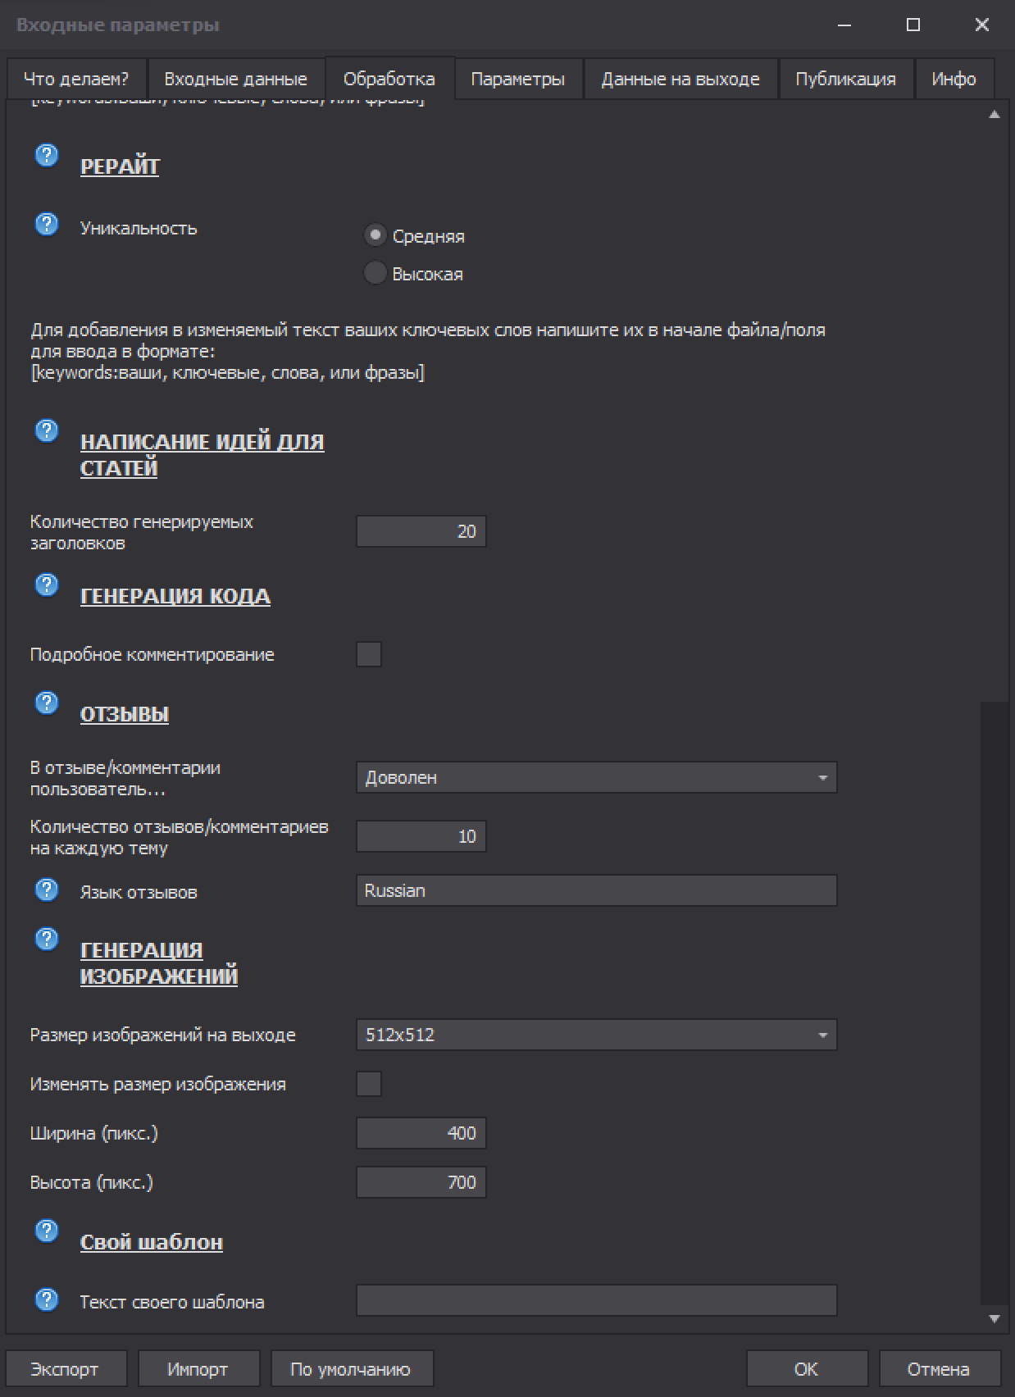The height and width of the screenshot is (1397, 1015).
Task: Click help icon beside Уникальность label
Action: (x=47, y=224)
